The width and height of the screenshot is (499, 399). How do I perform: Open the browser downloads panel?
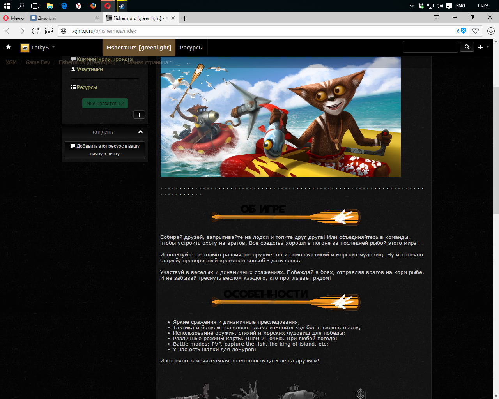491,31
